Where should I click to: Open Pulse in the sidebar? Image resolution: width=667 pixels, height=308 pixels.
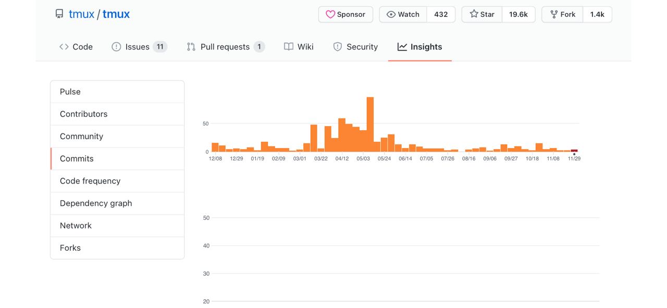point(117,92)
